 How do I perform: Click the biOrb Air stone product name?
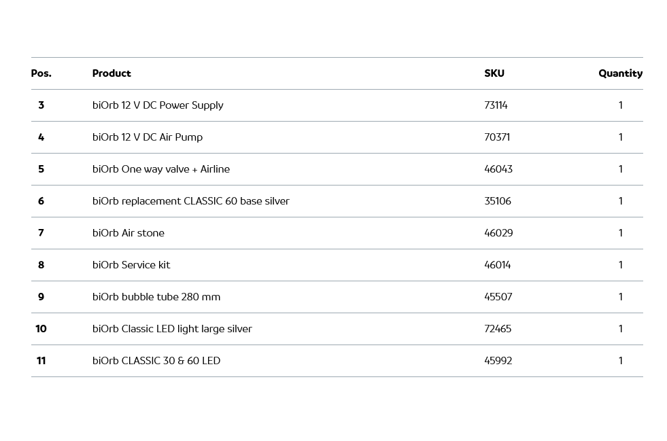point(129,233)
